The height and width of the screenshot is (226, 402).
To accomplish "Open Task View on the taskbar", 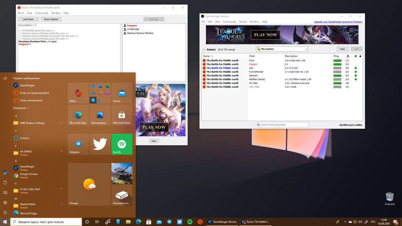I will 97,222.
